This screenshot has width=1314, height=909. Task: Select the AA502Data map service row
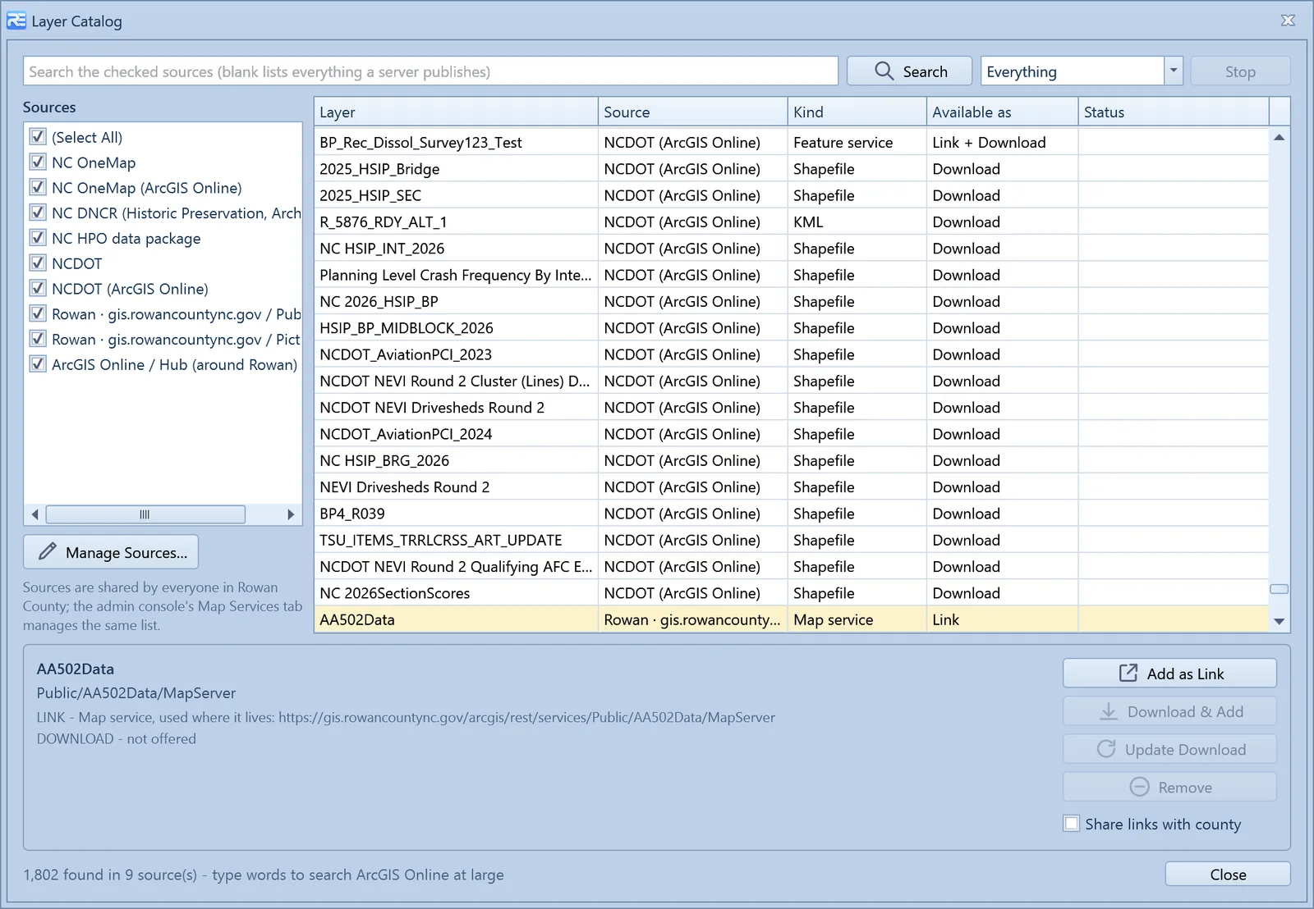[x=792, y=619]
